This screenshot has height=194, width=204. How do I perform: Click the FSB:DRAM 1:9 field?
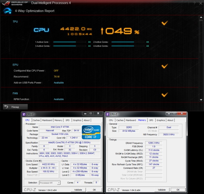click(154, 147)
